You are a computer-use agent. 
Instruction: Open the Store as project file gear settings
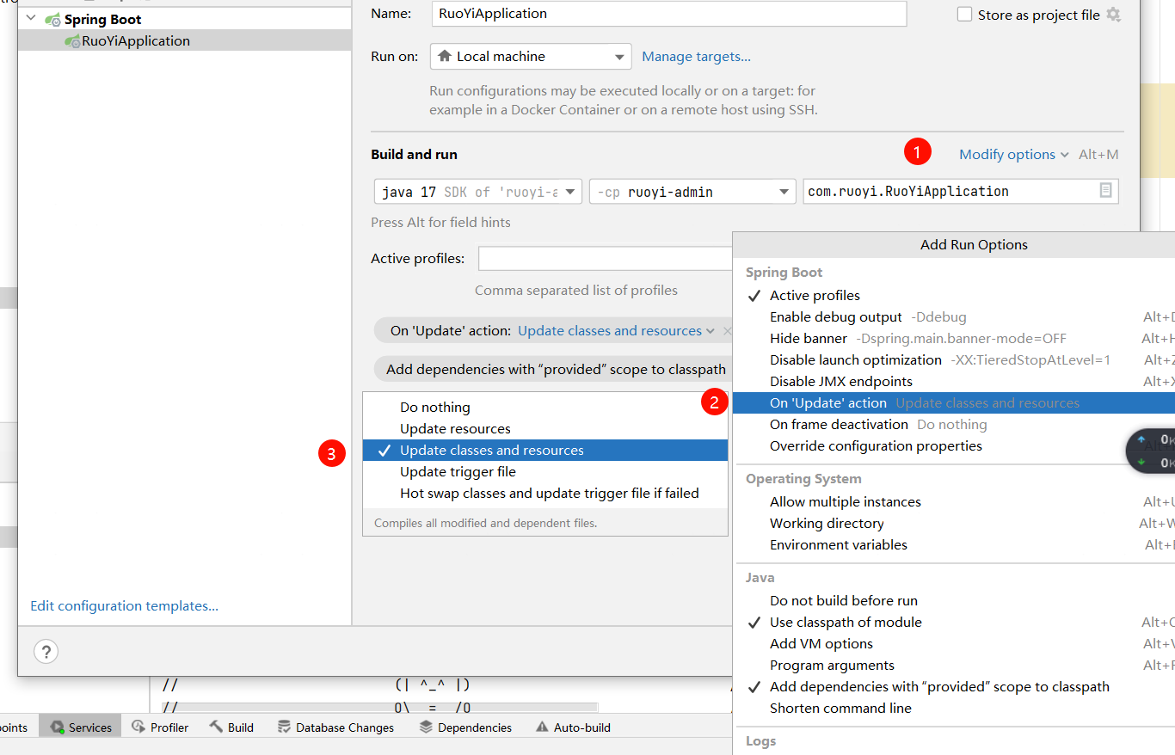pos(1114,15)
